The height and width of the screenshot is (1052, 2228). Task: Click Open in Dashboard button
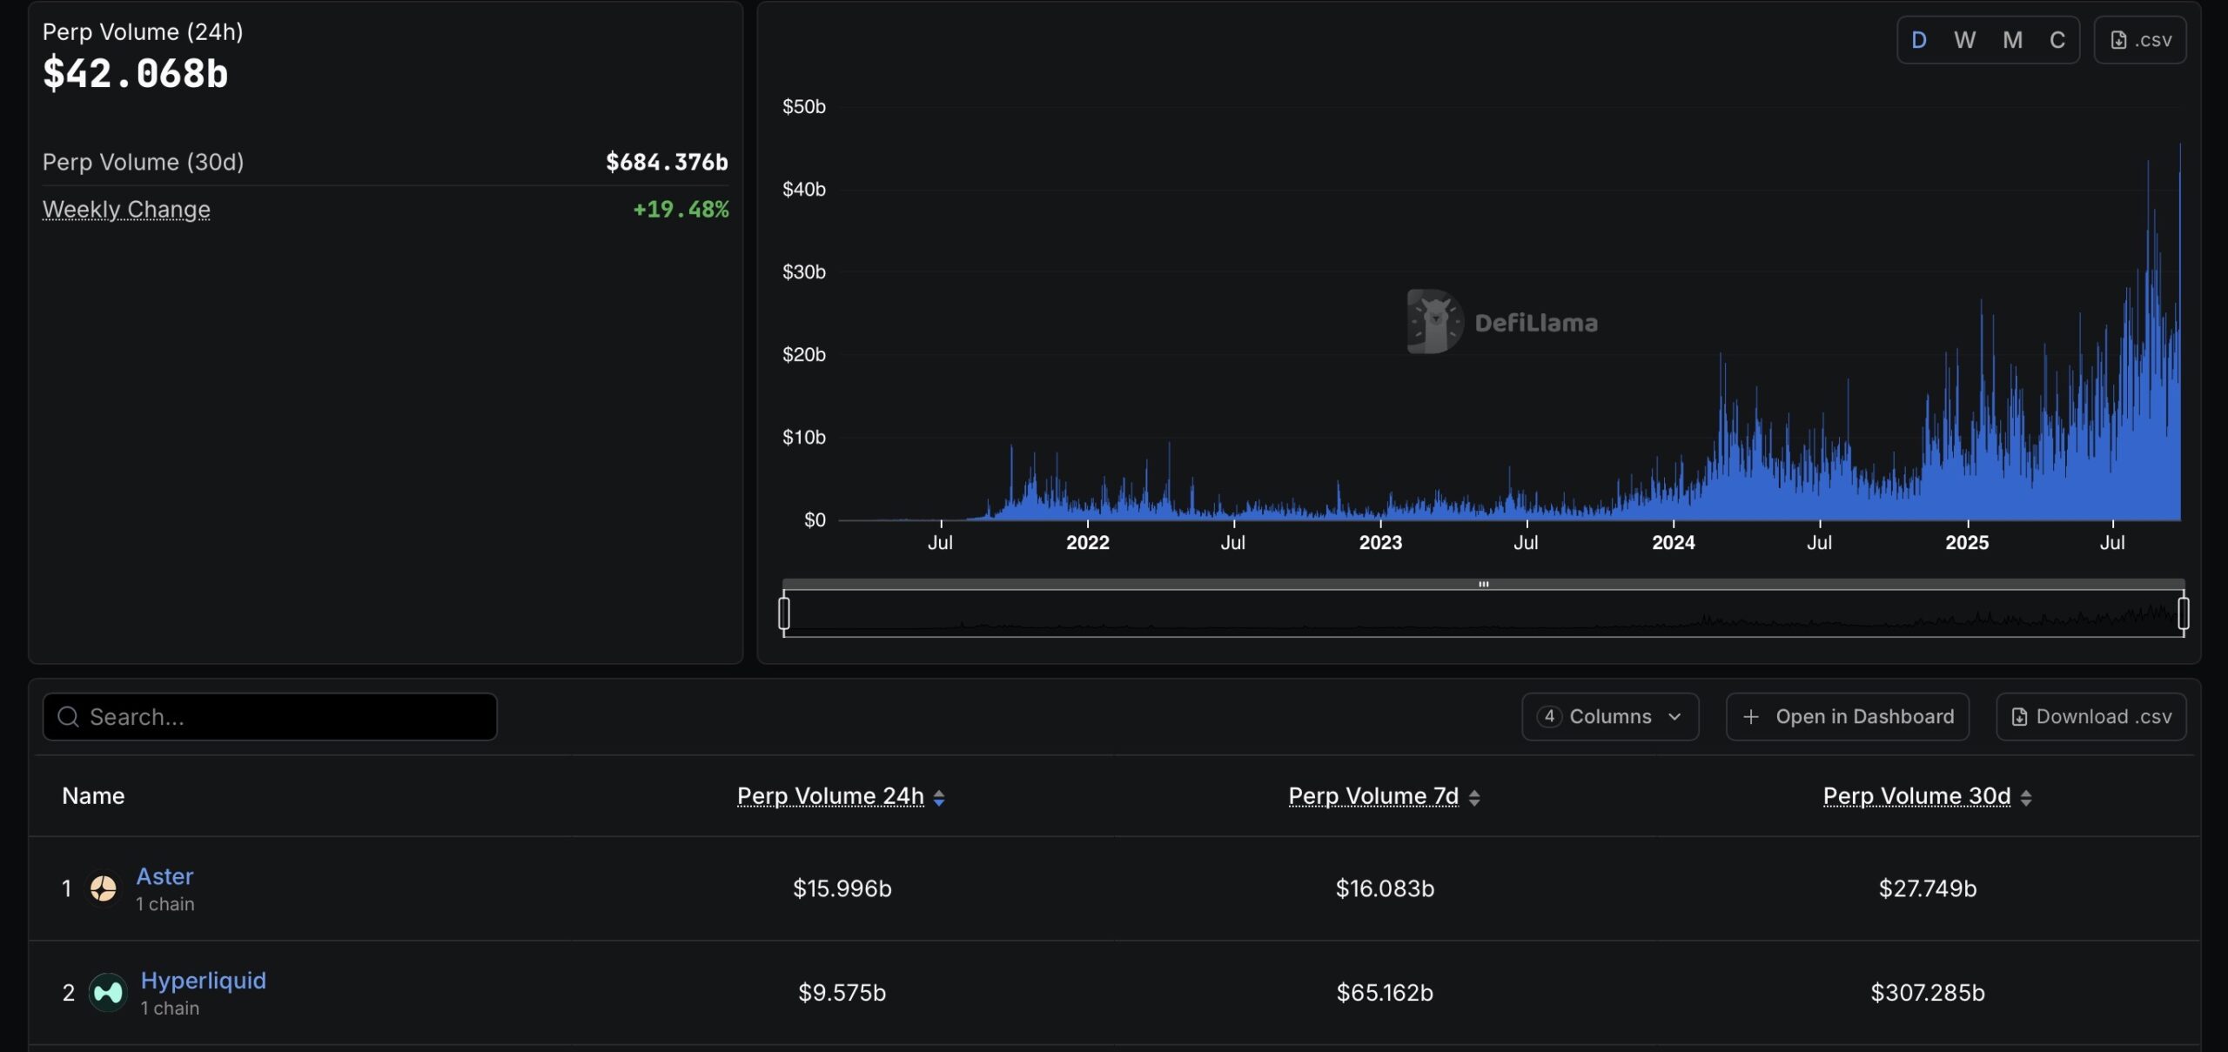click(x=1848, y=717)
